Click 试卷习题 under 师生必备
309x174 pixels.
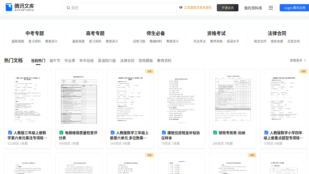click(x=139, y=41)
